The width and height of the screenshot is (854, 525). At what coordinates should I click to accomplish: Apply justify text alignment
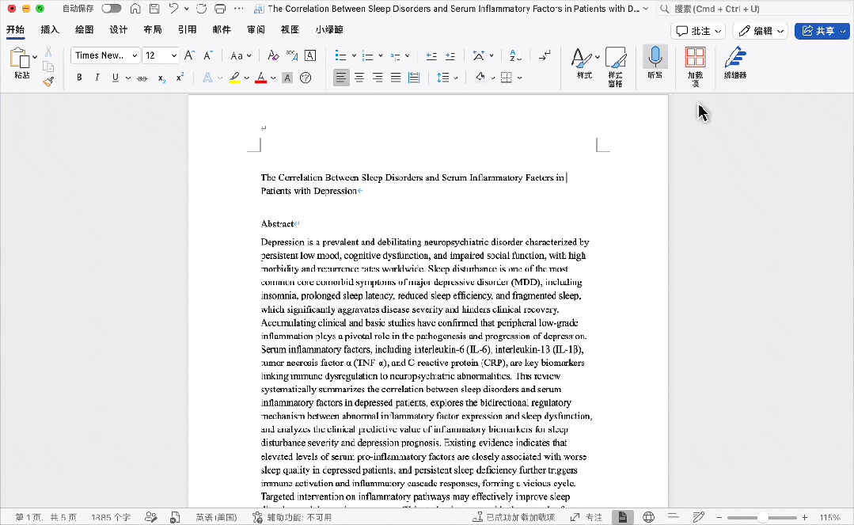click(396, 78)
